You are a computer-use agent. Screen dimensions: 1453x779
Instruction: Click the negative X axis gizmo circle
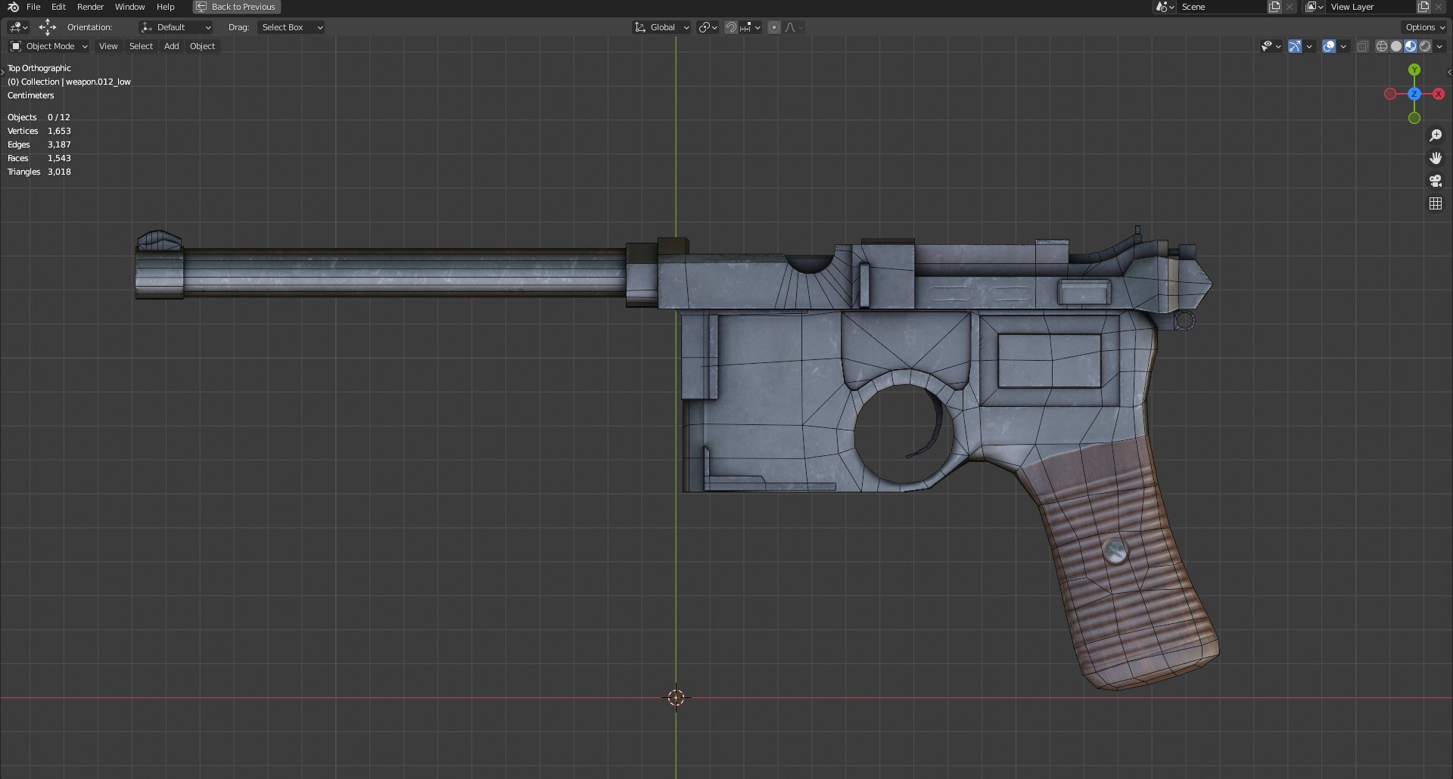1390,94
